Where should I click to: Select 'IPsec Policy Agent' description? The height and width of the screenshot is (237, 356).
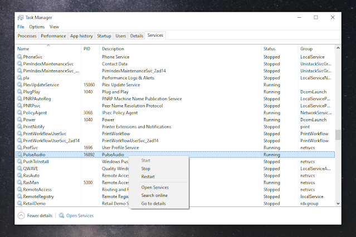(x=120, y=113)
